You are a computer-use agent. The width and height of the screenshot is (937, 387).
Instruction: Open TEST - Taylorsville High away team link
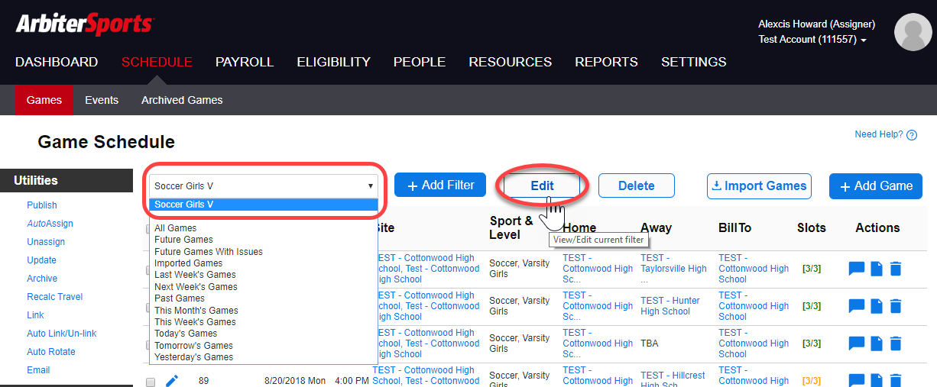(673, 269)
